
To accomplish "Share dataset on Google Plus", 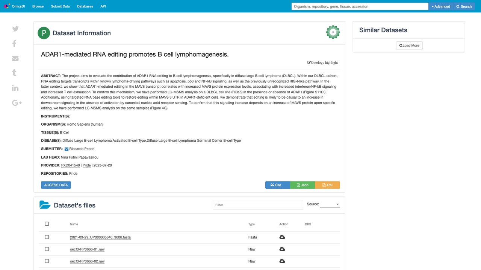I will coord(17,103).
